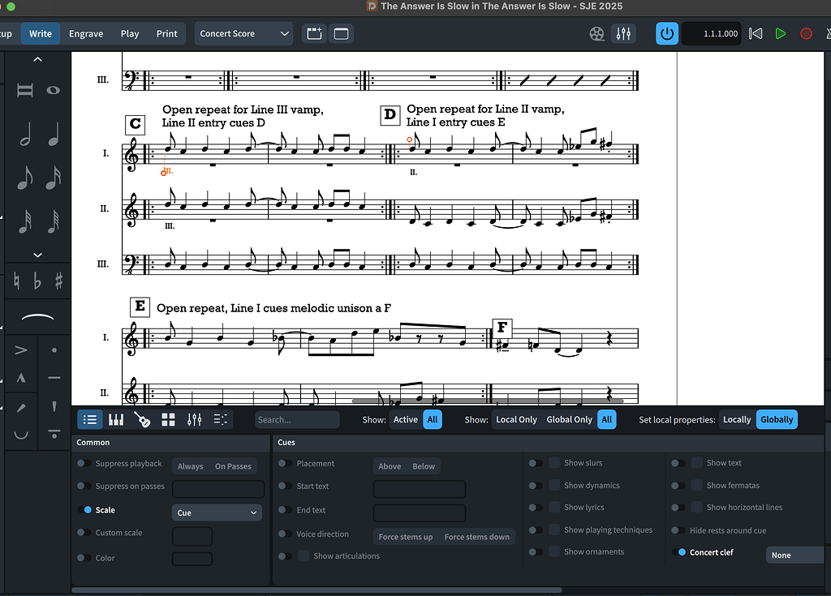
Task: Open the mixer from the toolbar
Action: point(624,33)
